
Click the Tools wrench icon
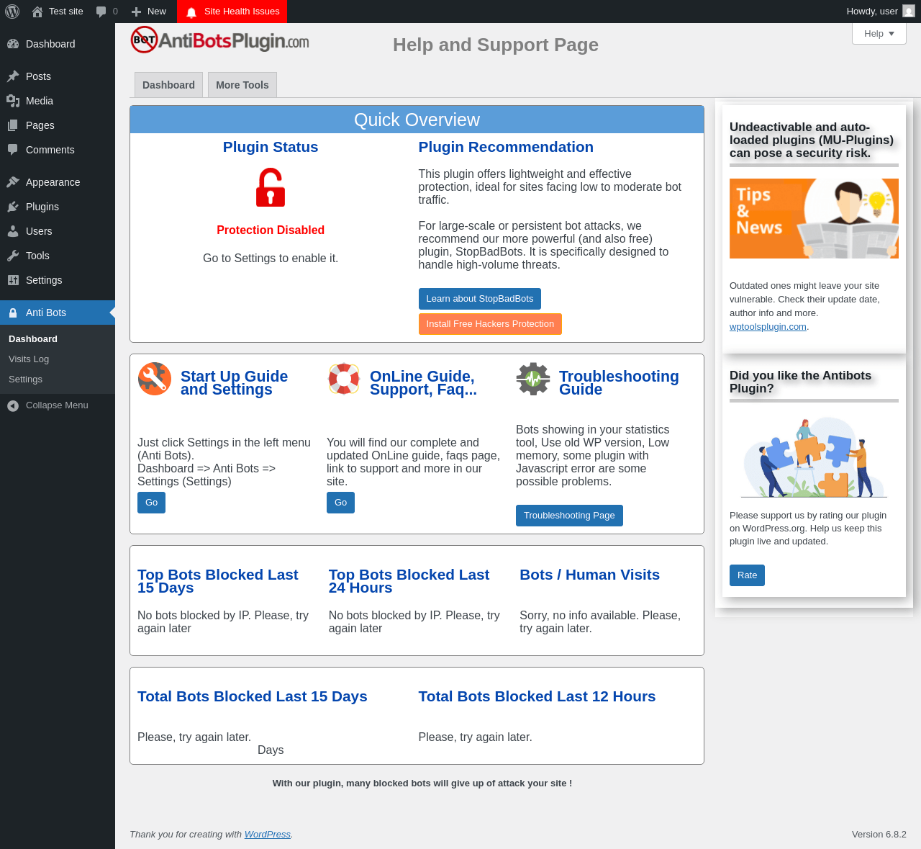(13, 256)
